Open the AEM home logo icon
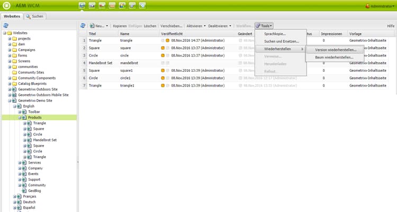The image size is (397, 212). pyautogui.click(x=6, y=6)
